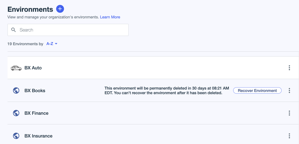Click the BX Books globe icon
This screenshot has height=144, width=299.
[16, 91]
